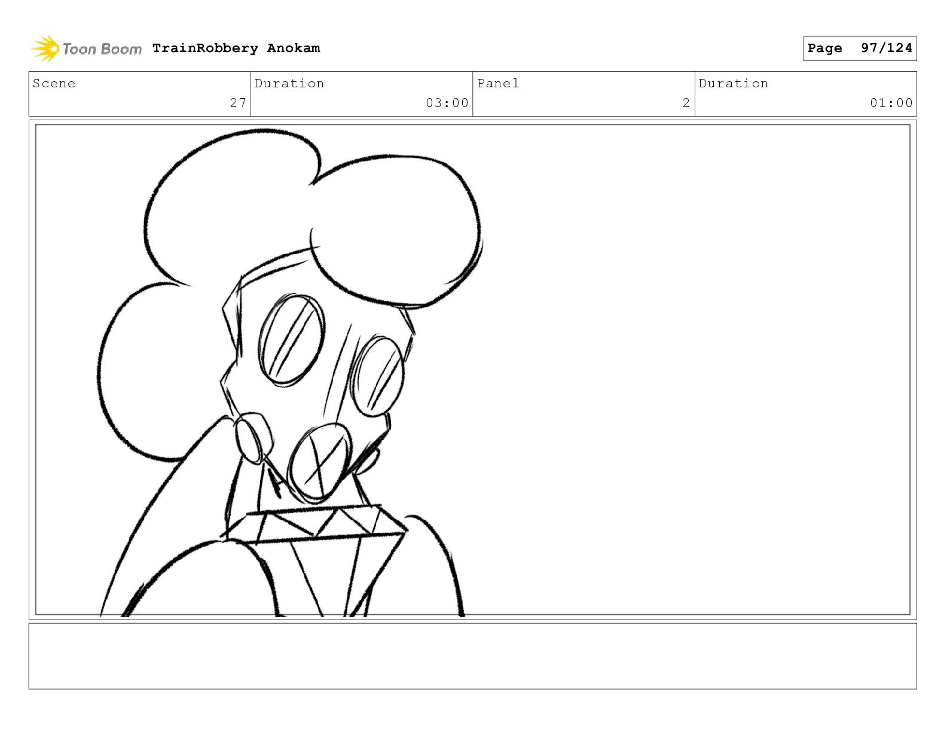Image resolution: width=947 pixels, height=732 pixels.
Task: Click the project title 'TrainRobbery Anokam'
Action: pyautogui.click(x=236, y=48)
